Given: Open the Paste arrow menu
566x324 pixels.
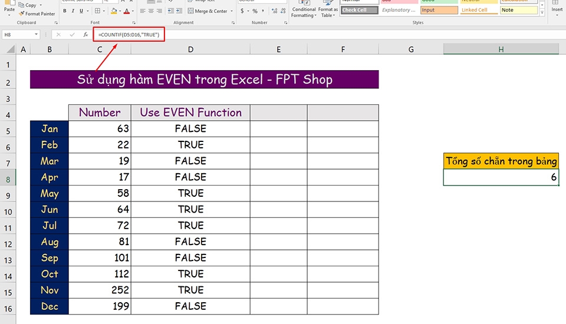Looking at the screenshot, I should pos(9,15).
